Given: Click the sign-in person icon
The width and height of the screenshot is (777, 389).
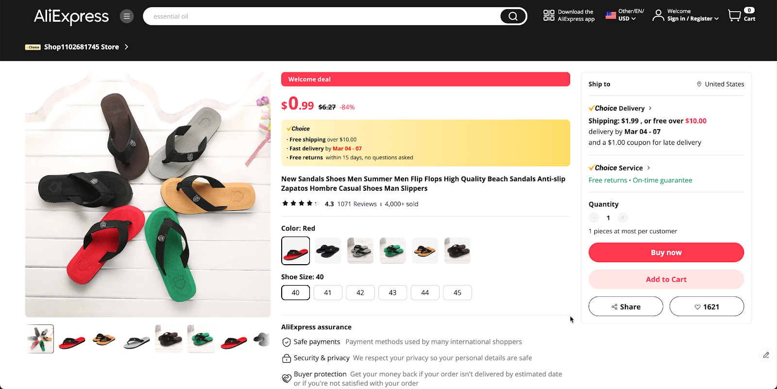Looking at the screenshot, I should pyautogui.click(x=658, y=15).
